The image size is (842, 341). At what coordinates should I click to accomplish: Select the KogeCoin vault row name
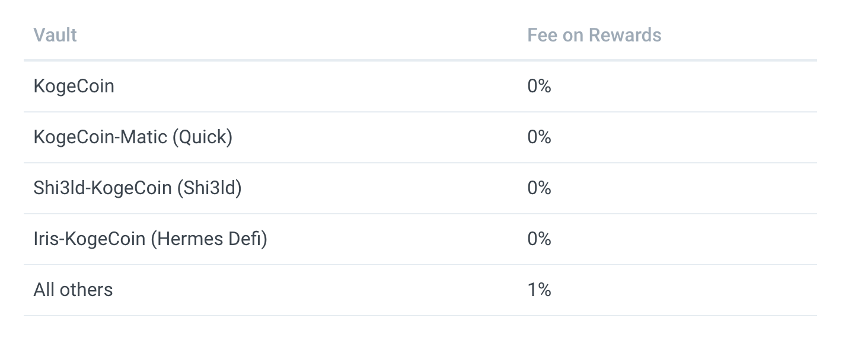74,86
